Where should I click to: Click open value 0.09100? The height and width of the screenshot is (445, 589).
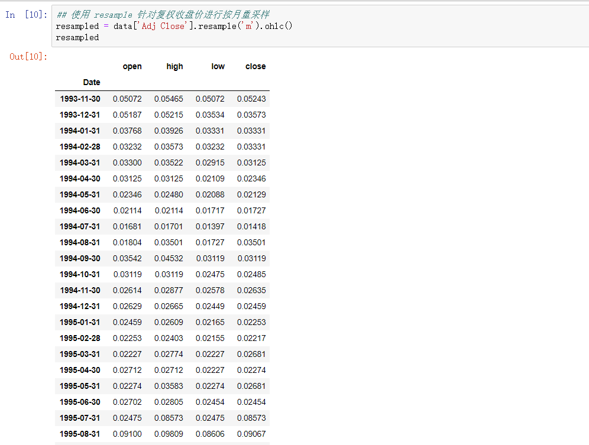[127, 434]
